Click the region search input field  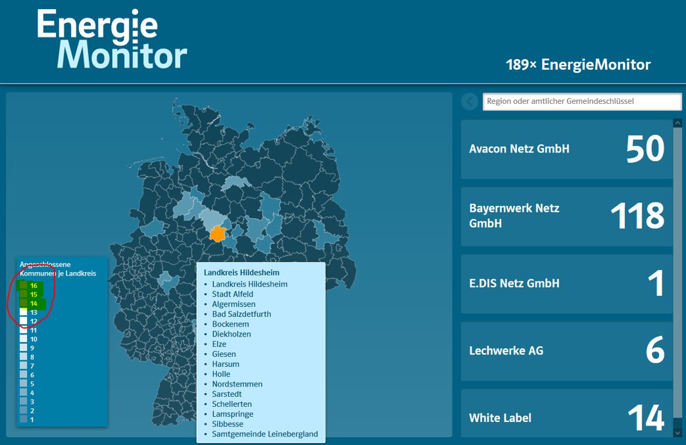(581, 101)
